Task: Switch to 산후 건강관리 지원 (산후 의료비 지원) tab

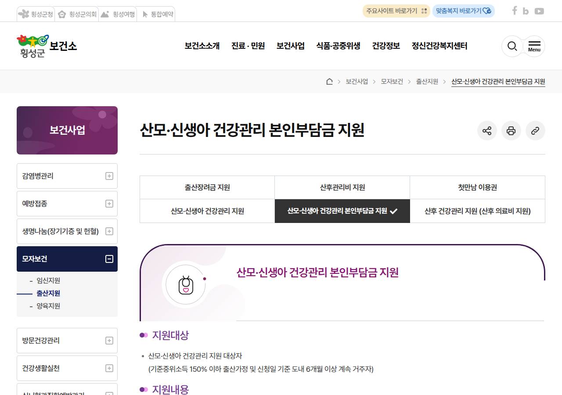Action: point(478,211)
